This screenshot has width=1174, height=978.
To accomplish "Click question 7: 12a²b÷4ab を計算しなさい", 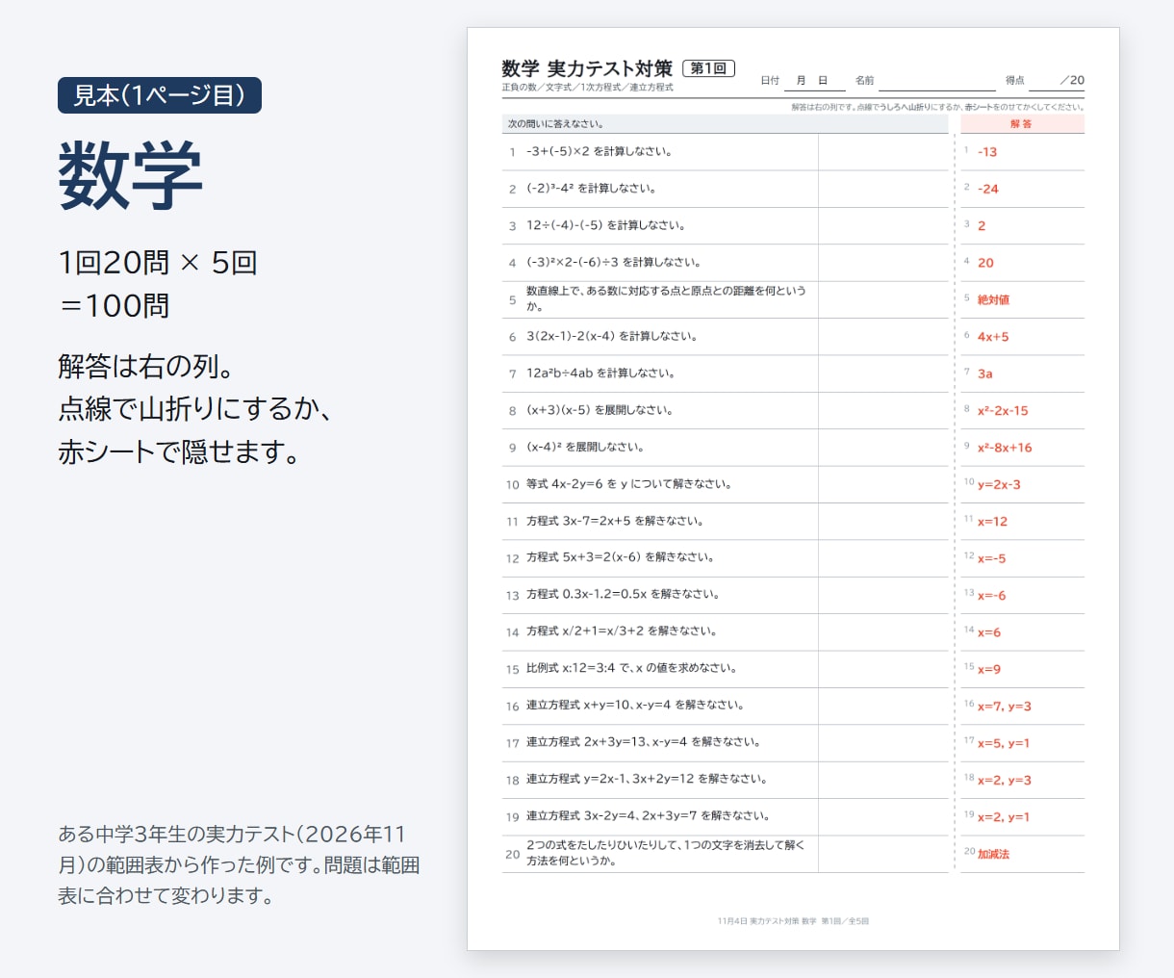I will pos(600,373).
